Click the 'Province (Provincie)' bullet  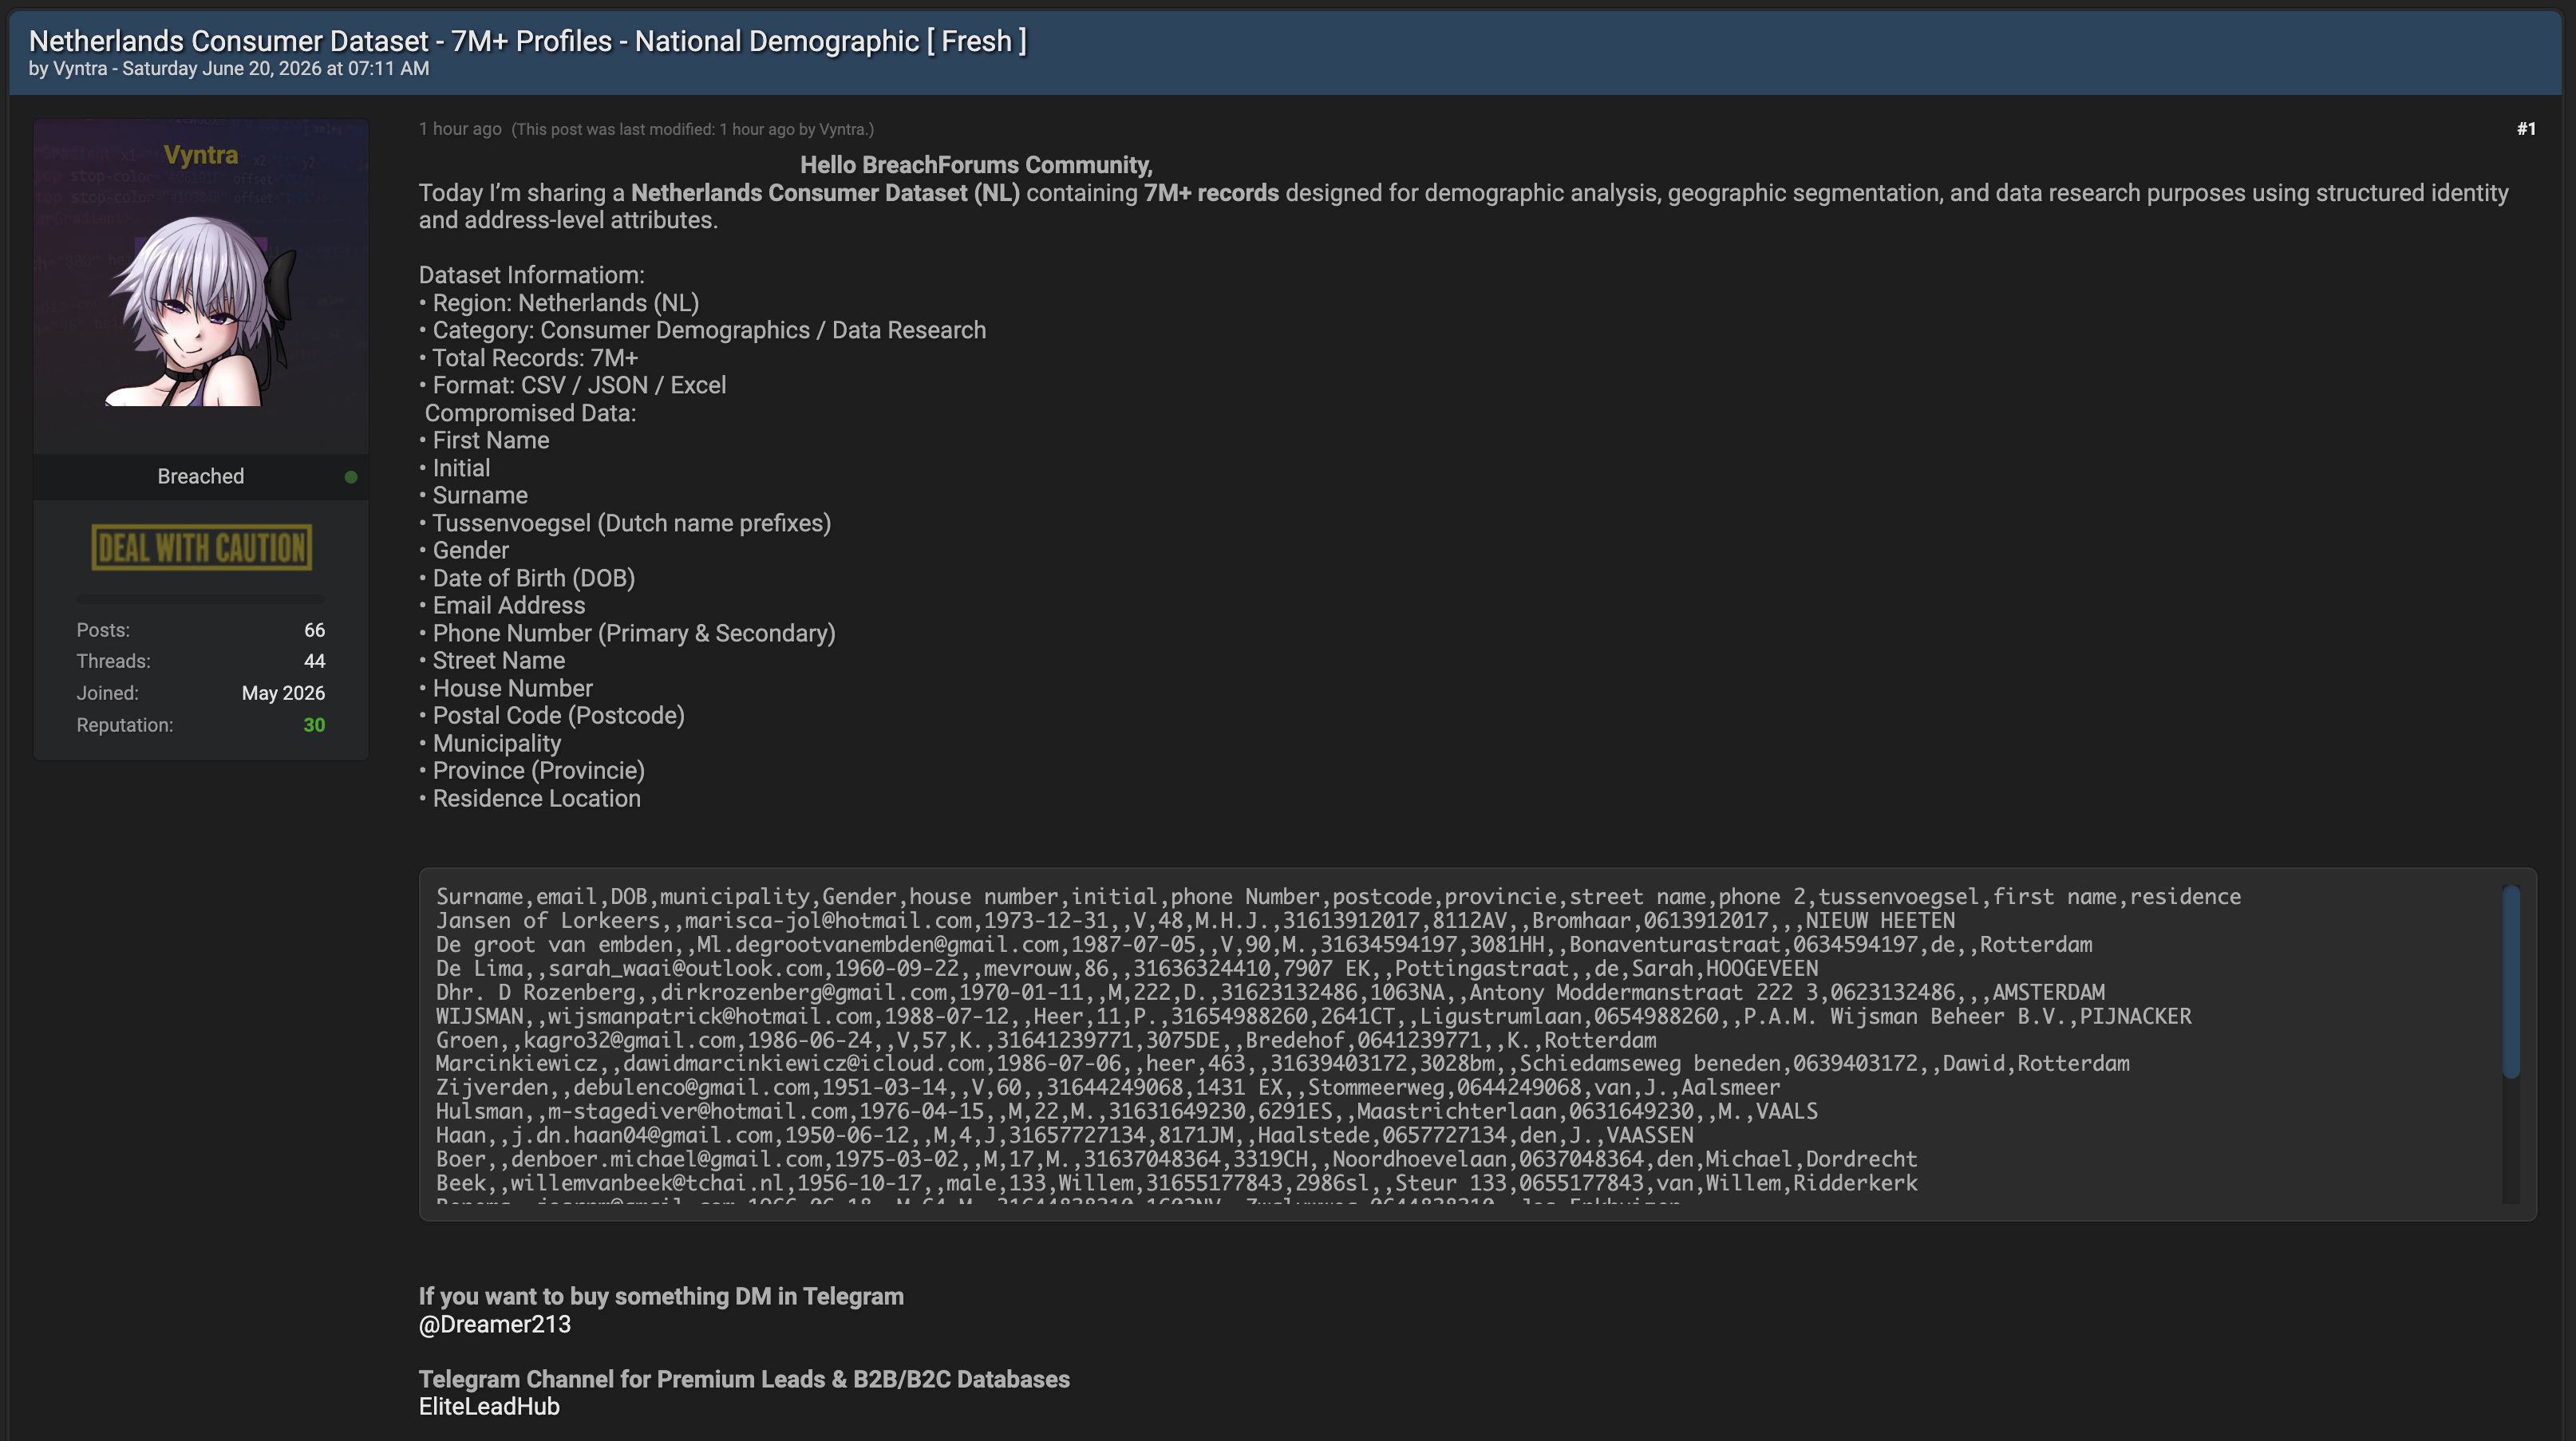tap(532, 770)
